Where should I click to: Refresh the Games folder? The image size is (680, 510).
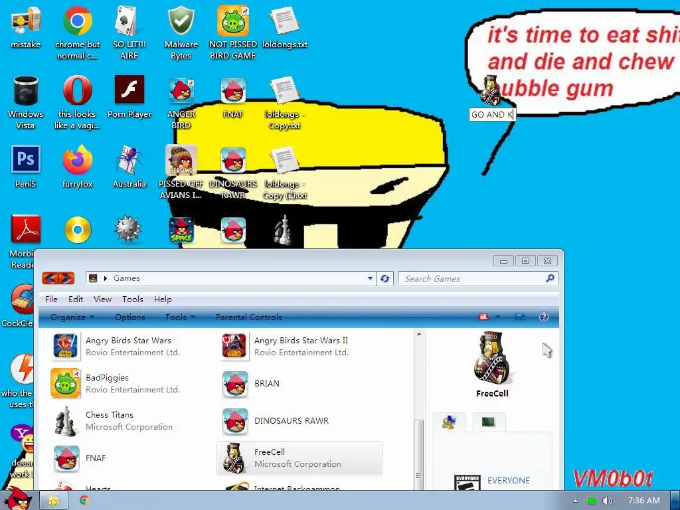(x=384, y=278)
